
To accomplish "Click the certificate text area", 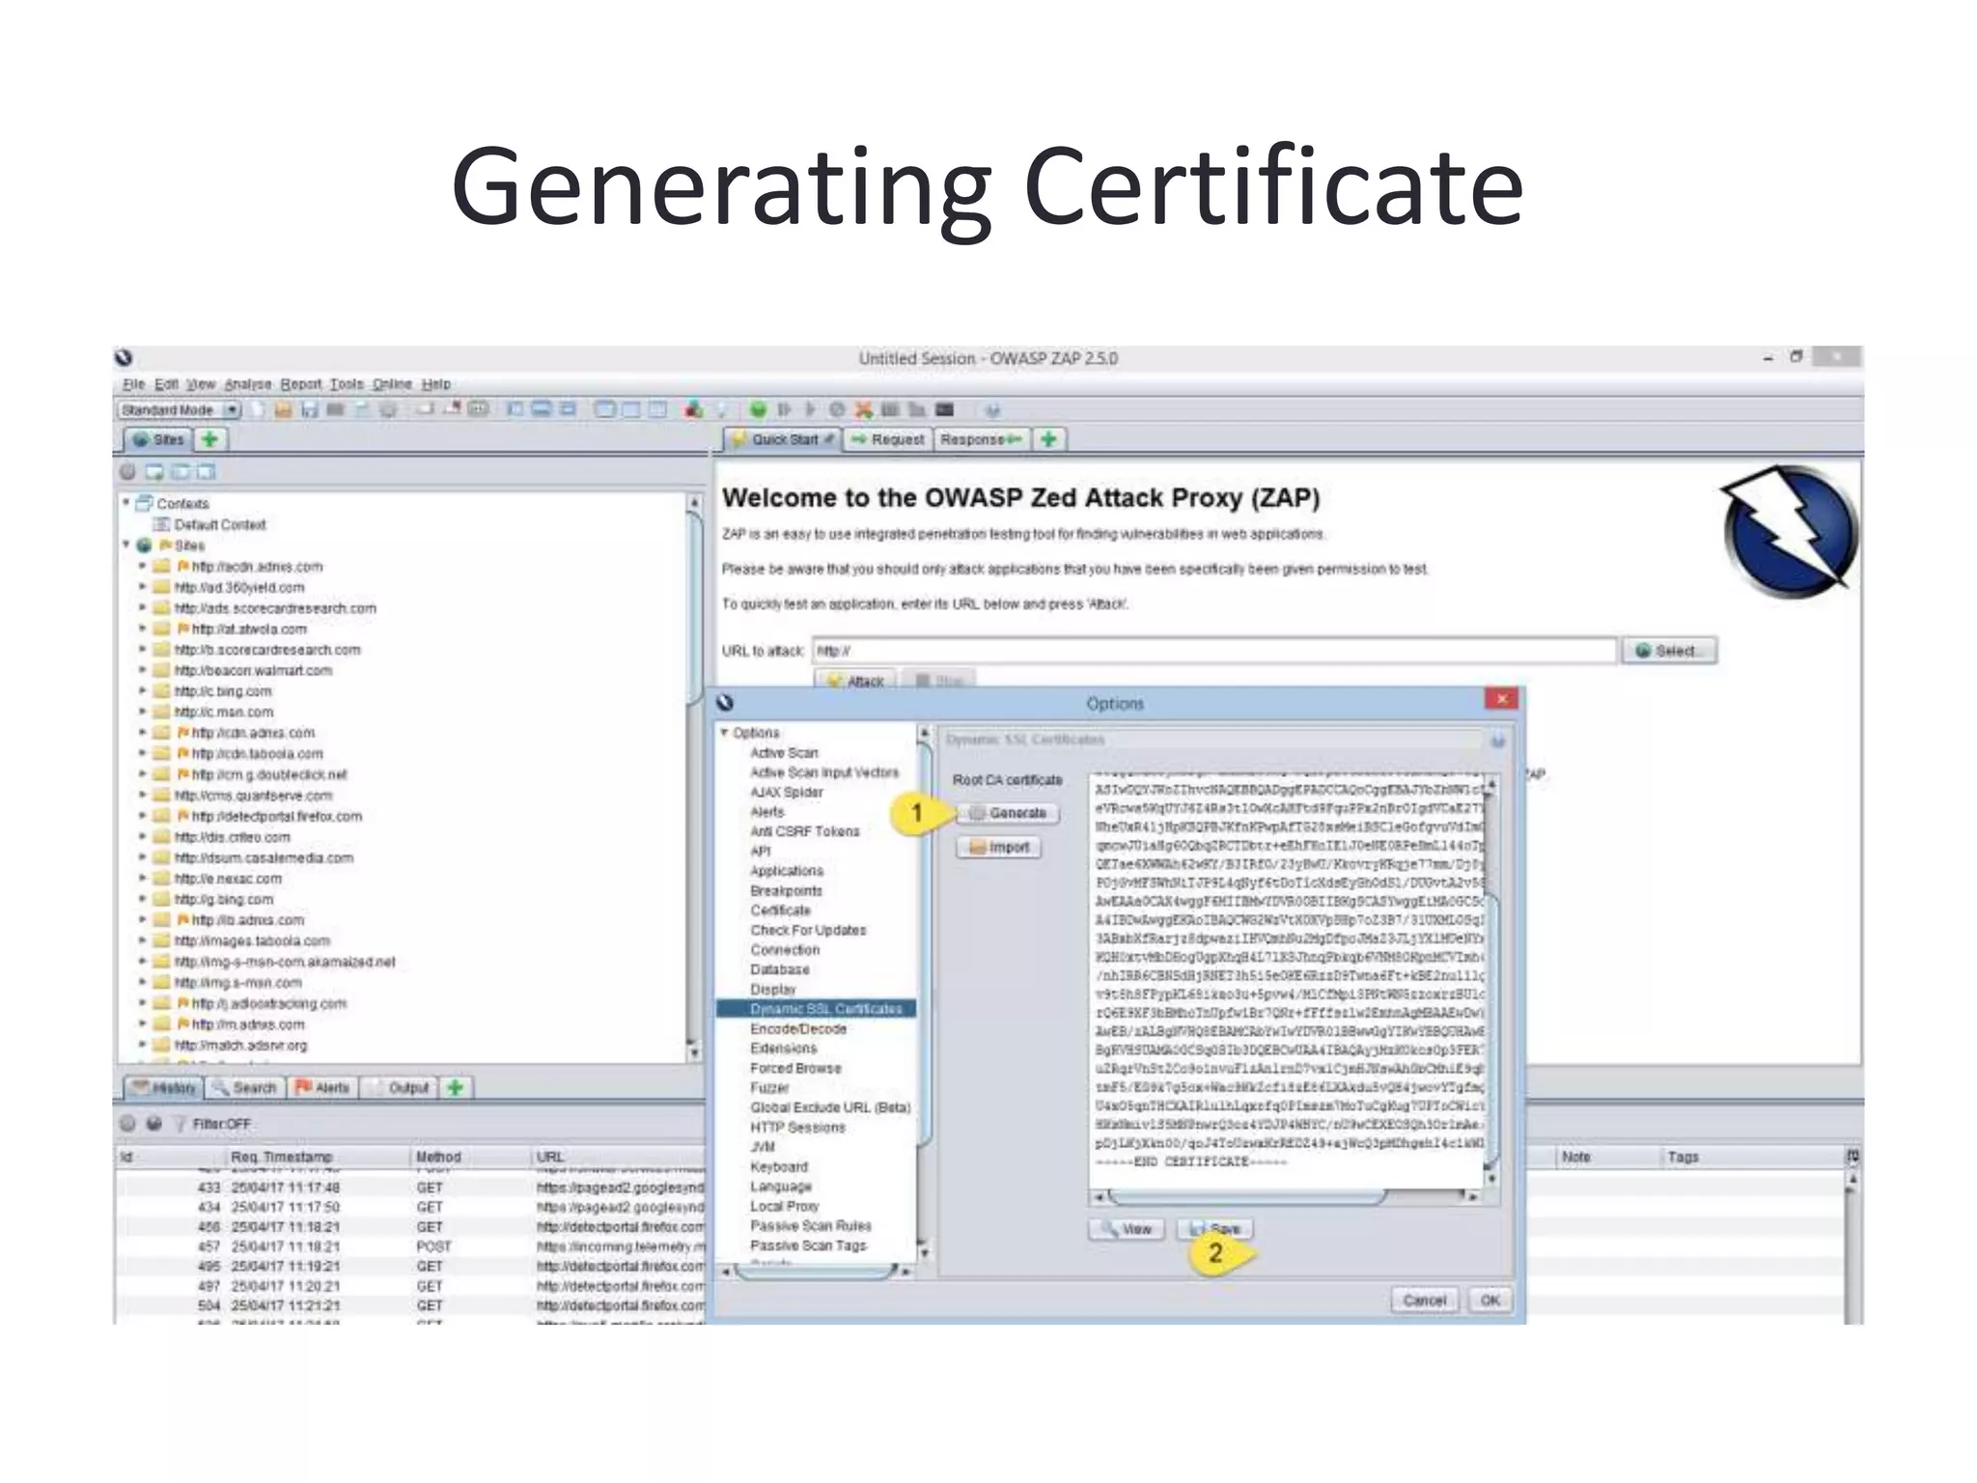I will click(x=1286, y=980).
